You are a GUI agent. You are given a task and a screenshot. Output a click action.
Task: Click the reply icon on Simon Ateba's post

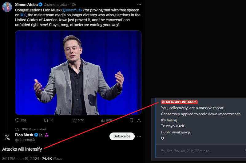point(17,120)
